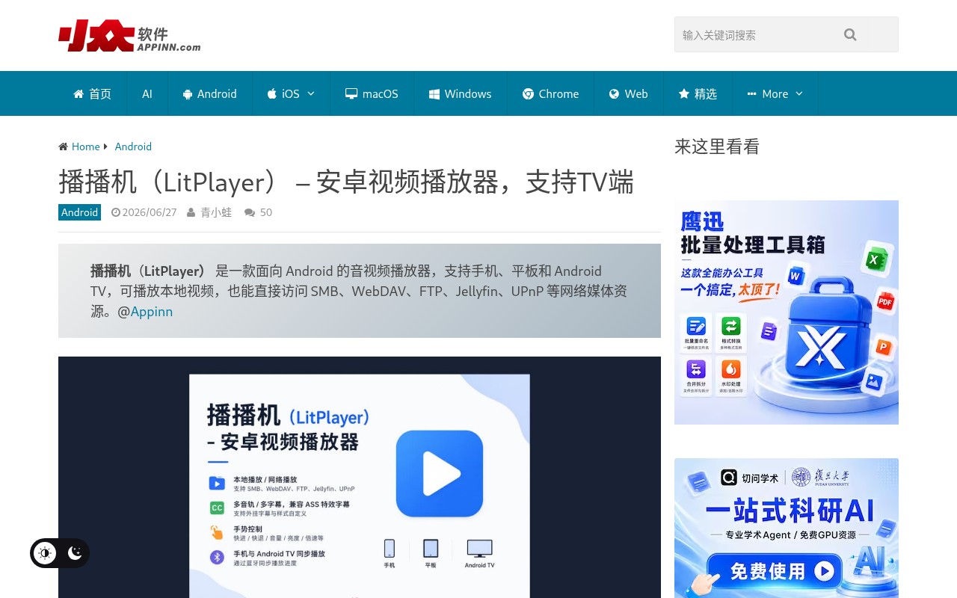
Task: Expand the More submenu chevron
Action: pos(799,93)
